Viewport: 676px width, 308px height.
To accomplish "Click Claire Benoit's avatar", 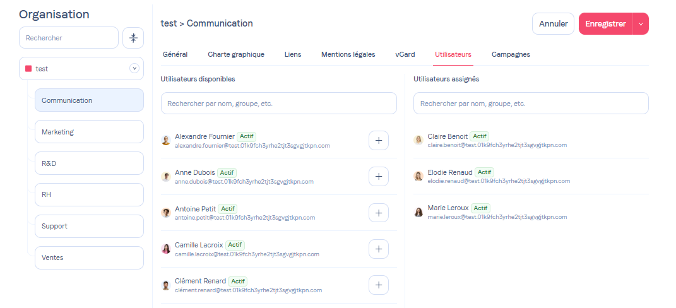I will click(x=418, y=140).
